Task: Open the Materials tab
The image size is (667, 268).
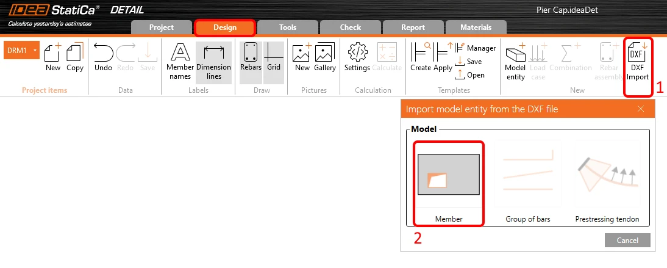Action: (x=476, y=27)
